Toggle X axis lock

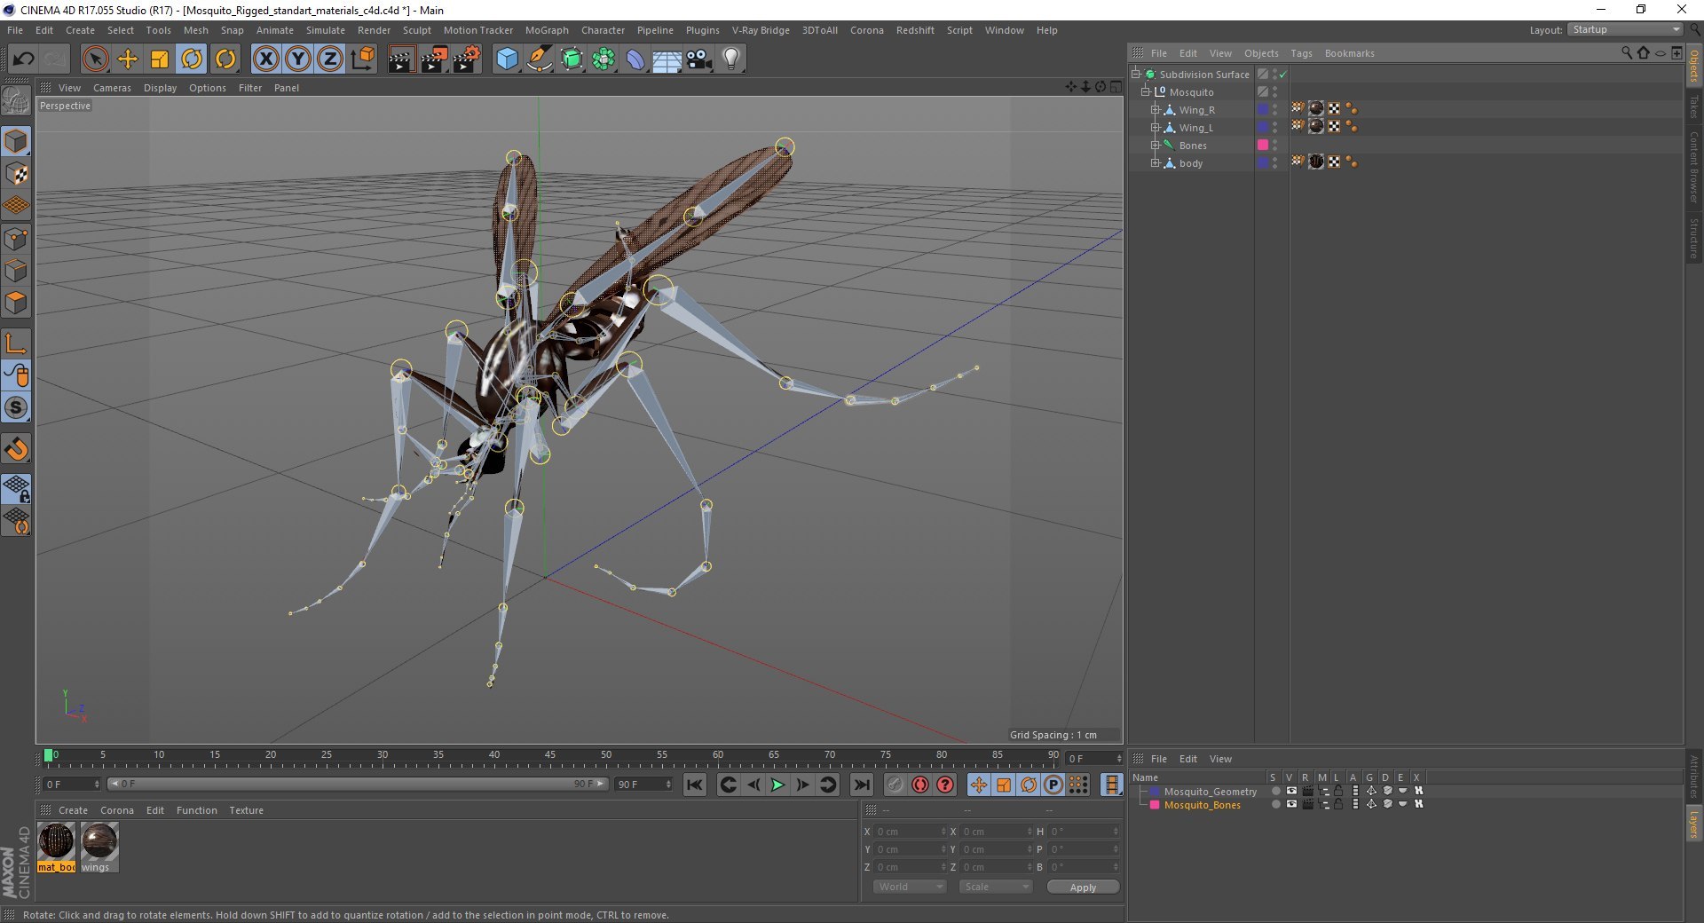point(265,59)
